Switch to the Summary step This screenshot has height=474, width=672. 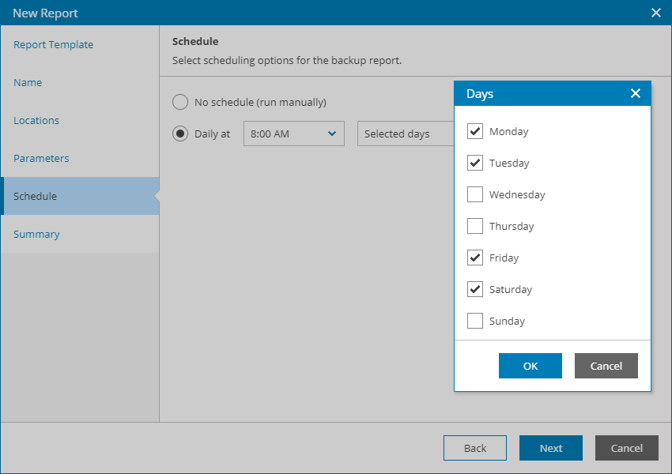(36, 234)
